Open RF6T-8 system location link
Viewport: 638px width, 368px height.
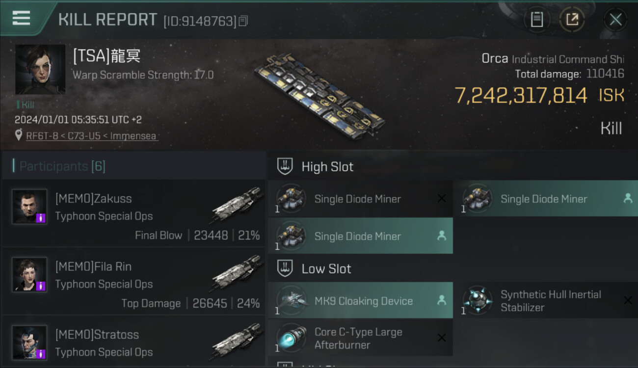click(92, 136)
